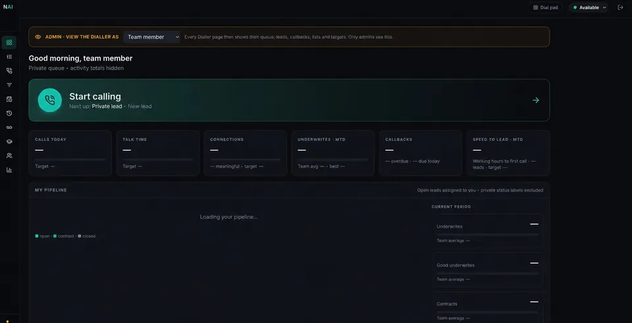Click the Underwrites MTD stat card
632x323 pixels.
click(333, 153)
